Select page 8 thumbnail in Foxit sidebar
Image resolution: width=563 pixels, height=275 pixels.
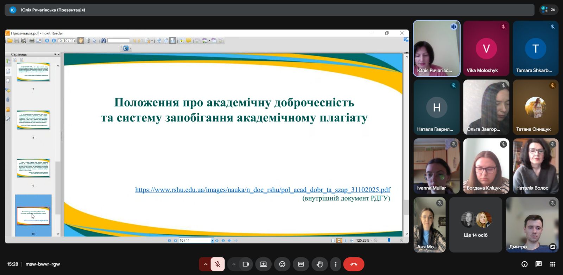pos(33,120)
